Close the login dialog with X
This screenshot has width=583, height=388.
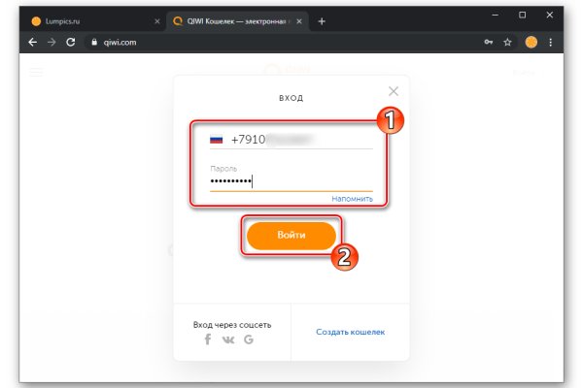394,91
